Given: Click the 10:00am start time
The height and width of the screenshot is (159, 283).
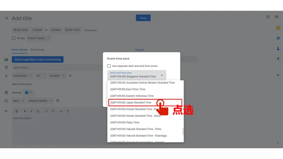Looking at the screenshot, I should [37, 30].
